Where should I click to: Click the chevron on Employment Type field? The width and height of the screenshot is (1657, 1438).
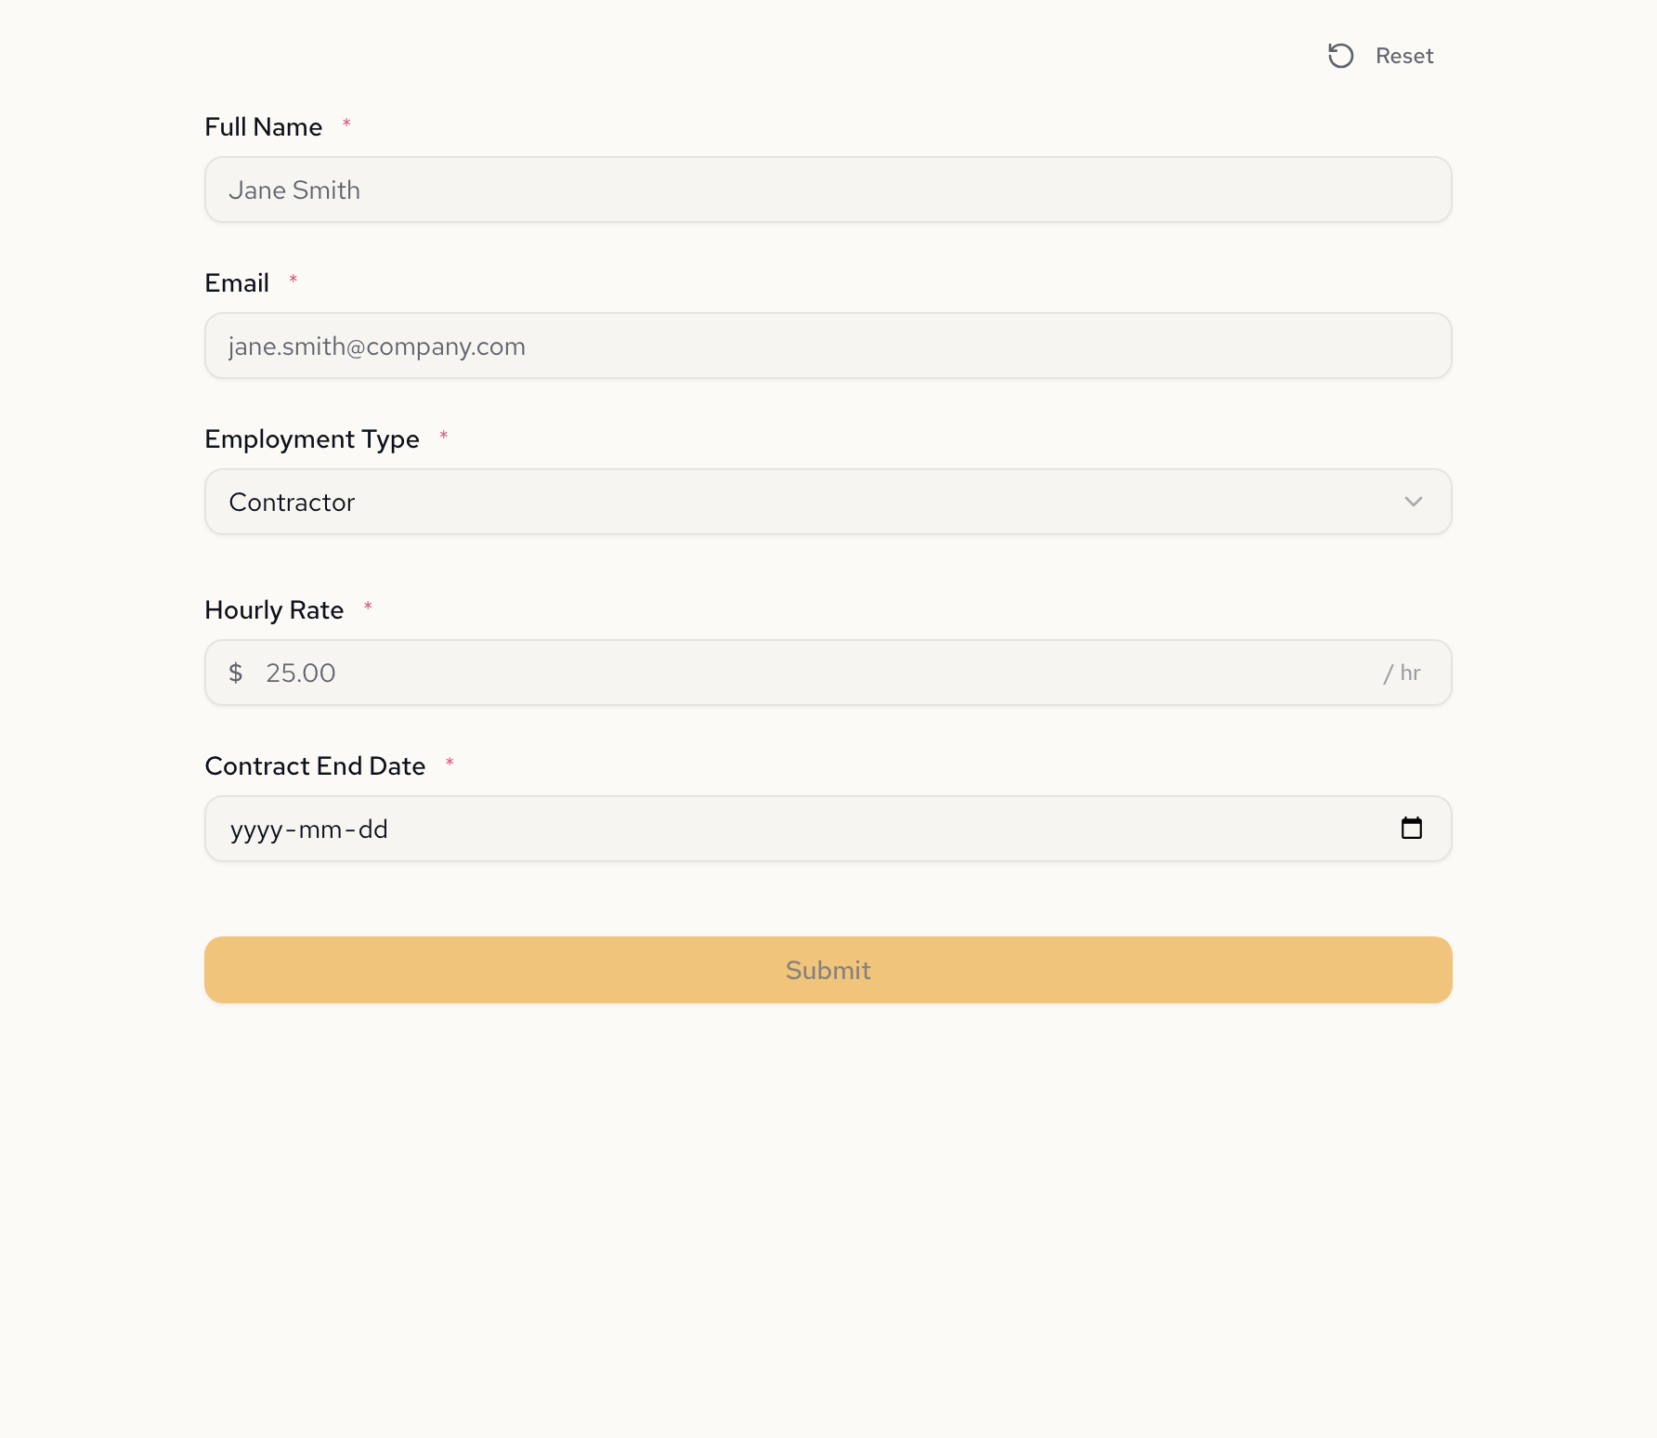coord(1414,502)
